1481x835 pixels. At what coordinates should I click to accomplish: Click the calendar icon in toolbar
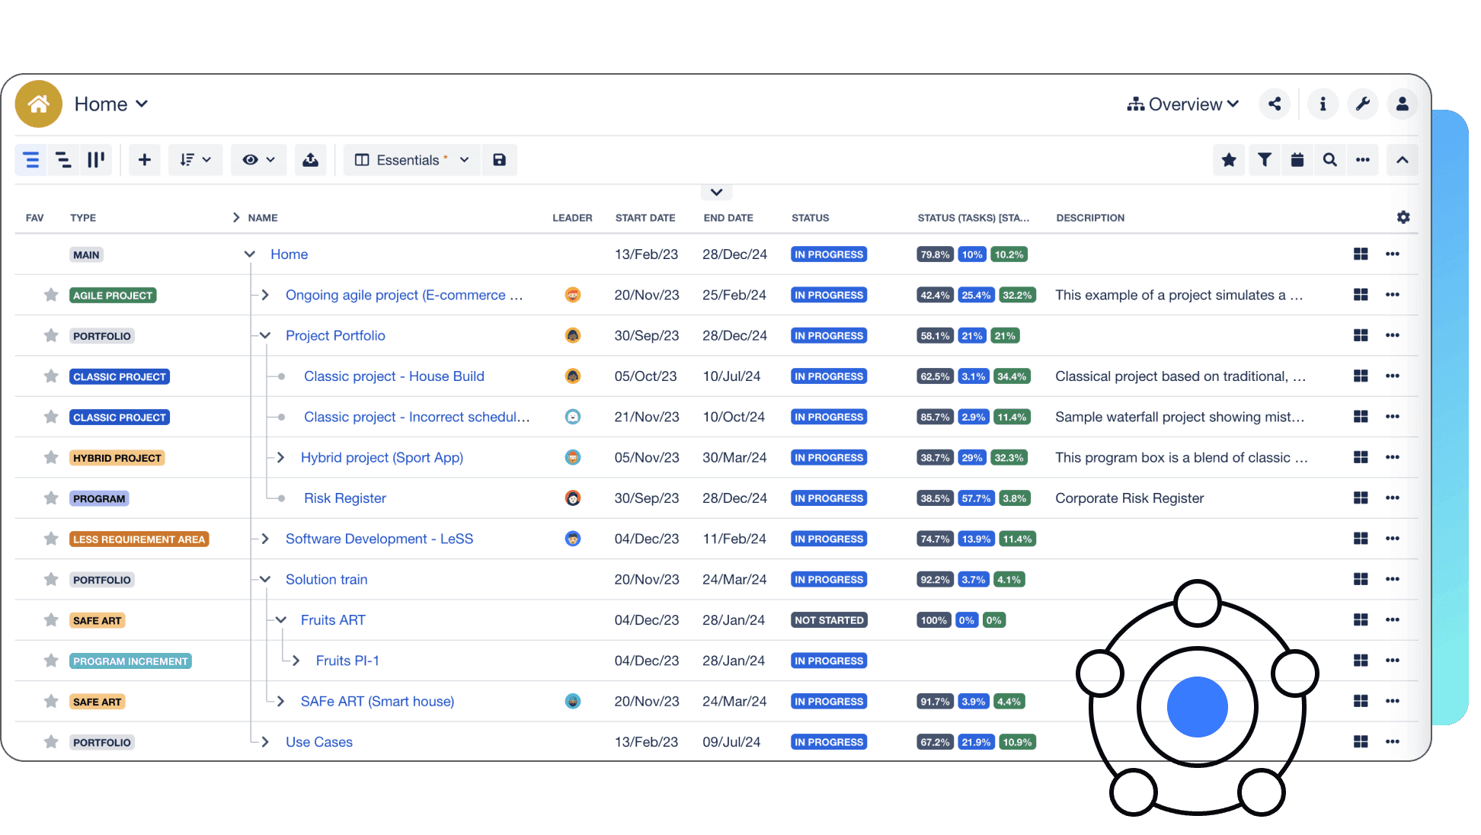coord(1297,160)
